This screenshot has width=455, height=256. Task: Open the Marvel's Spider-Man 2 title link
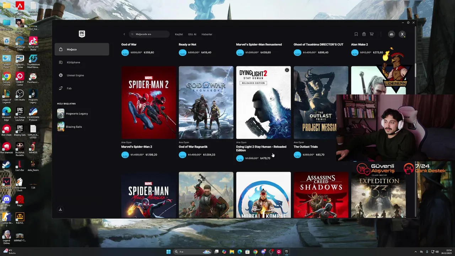(136, 146)
